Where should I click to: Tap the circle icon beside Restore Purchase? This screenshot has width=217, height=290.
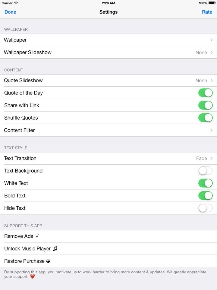[48, 261]
